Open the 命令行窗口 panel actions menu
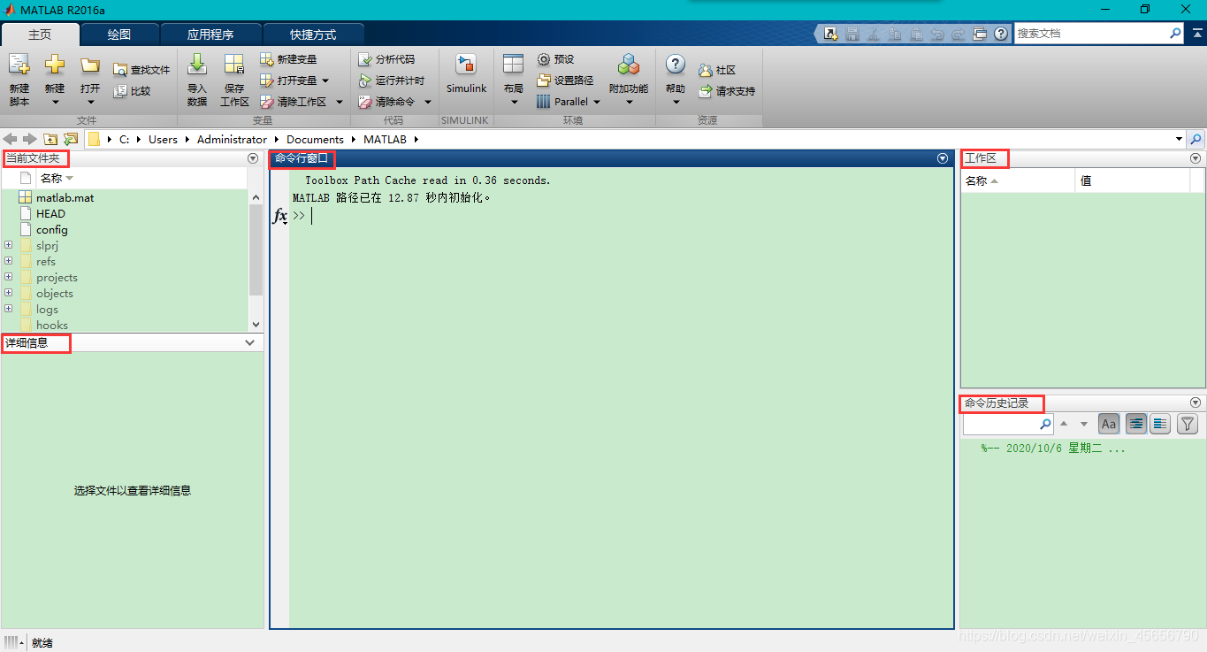The height and width of the screenshot is (652, 1207). coord(943,158)
